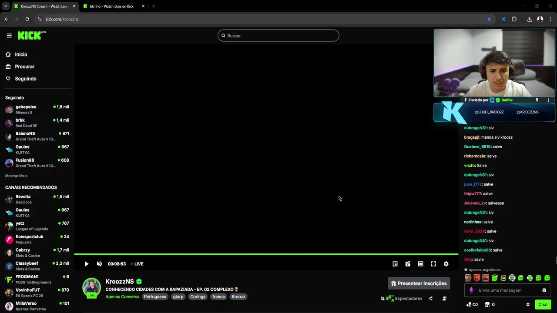Image resolution: width=557 pixels, height=313 pixels.
Task: Click the Kick logo
Action: click(31, 36)
